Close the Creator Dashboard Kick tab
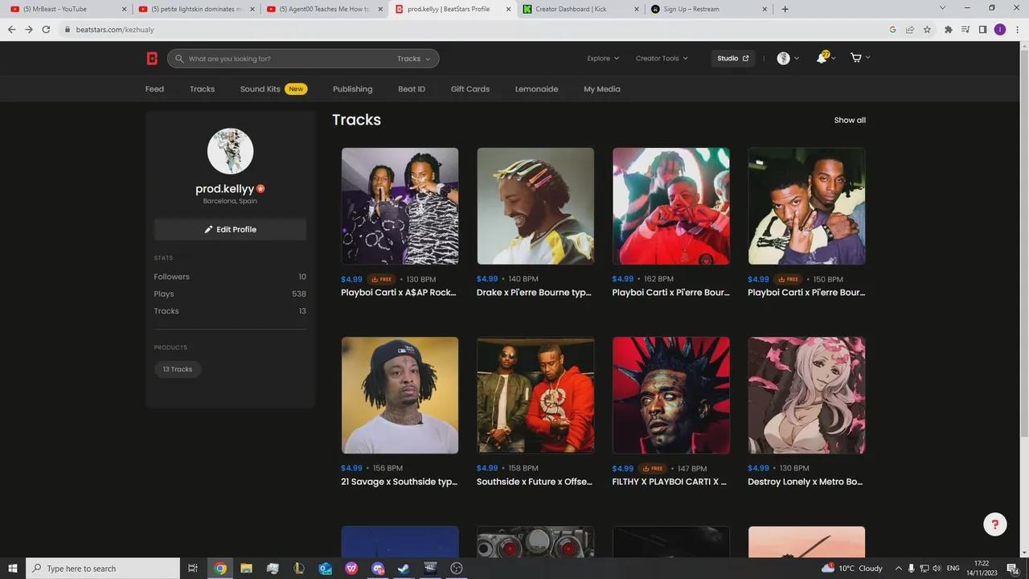 click(637, 9)
